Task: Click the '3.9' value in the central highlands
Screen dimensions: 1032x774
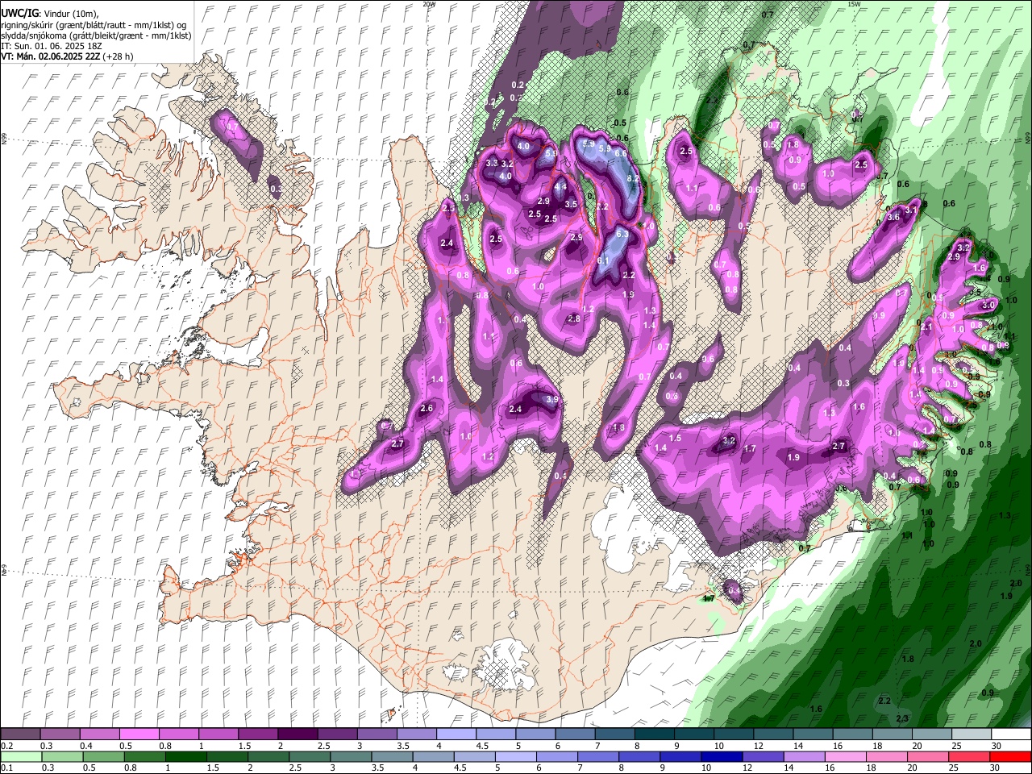Action: point(552,399)
